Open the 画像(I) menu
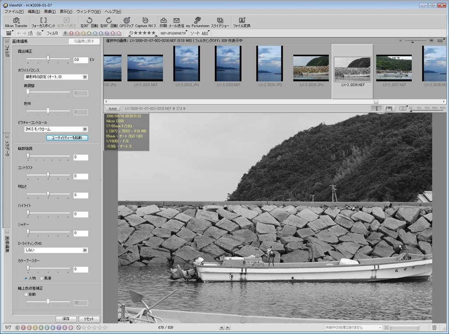This screenshot has height=334, width=449. click(50, 11)
